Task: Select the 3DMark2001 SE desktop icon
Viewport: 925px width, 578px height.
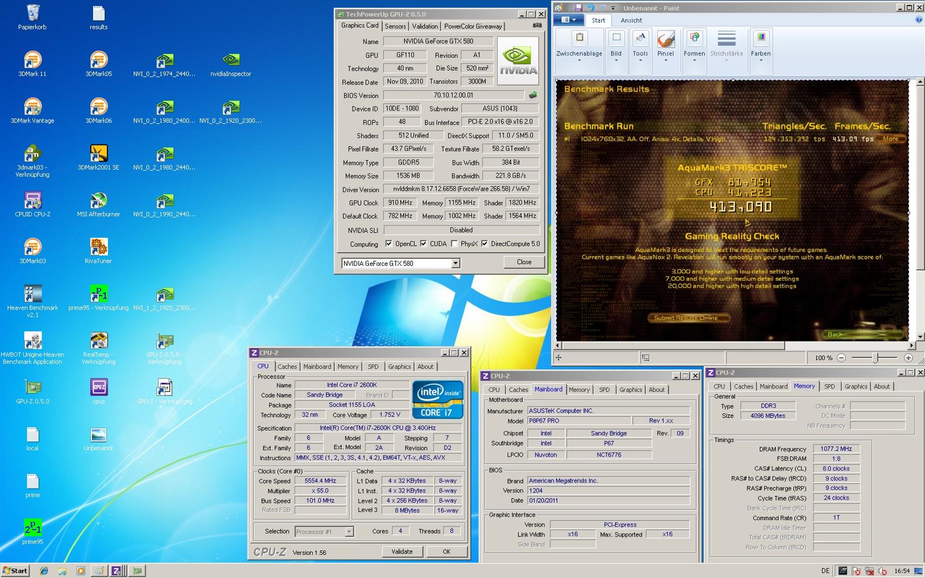Action: point(98,158)
